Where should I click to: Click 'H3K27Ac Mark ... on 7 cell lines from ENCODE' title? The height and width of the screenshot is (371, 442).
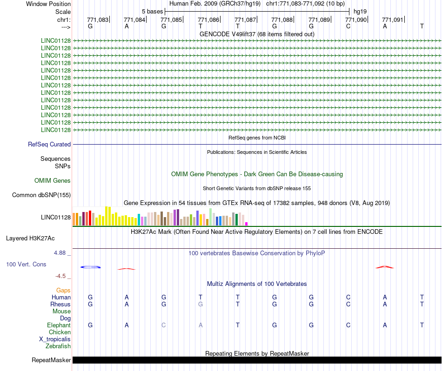click(257, 232)
